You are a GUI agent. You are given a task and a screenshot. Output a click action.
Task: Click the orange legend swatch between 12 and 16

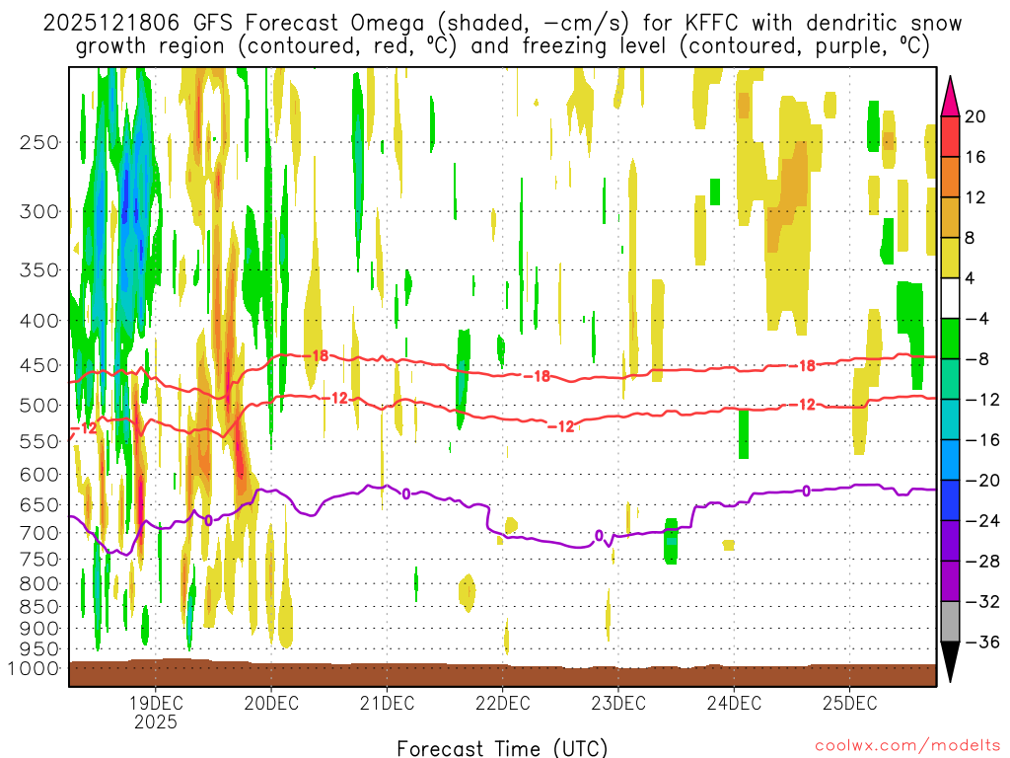[x=950, y=178]
